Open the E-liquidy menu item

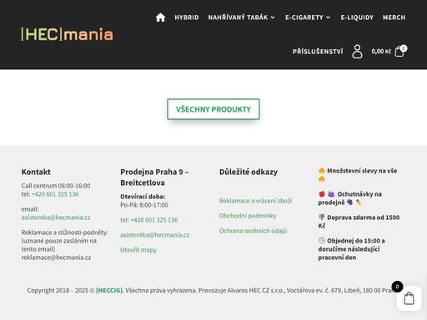pos(357,17)
